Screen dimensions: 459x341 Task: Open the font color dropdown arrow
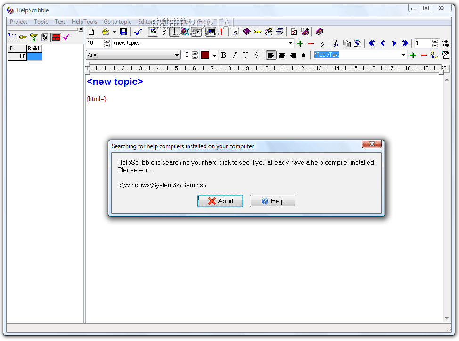pyautogui.click(x=214, y=55)
